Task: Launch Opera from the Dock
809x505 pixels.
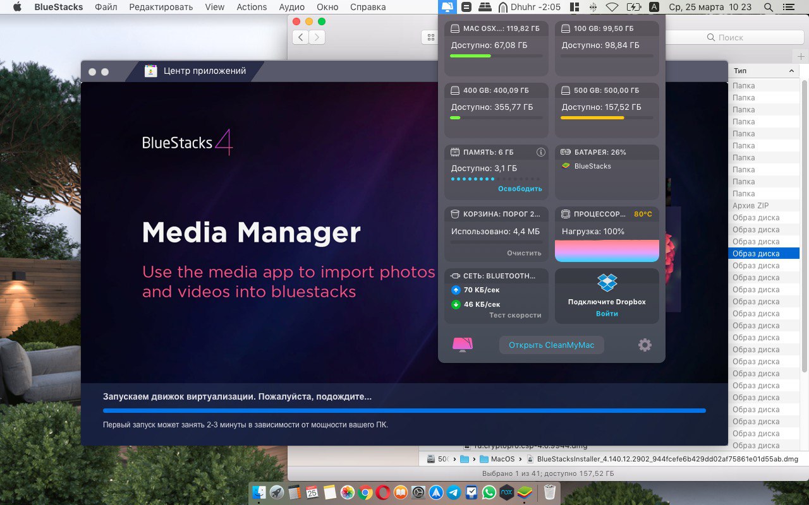Action: click(382, 492)
